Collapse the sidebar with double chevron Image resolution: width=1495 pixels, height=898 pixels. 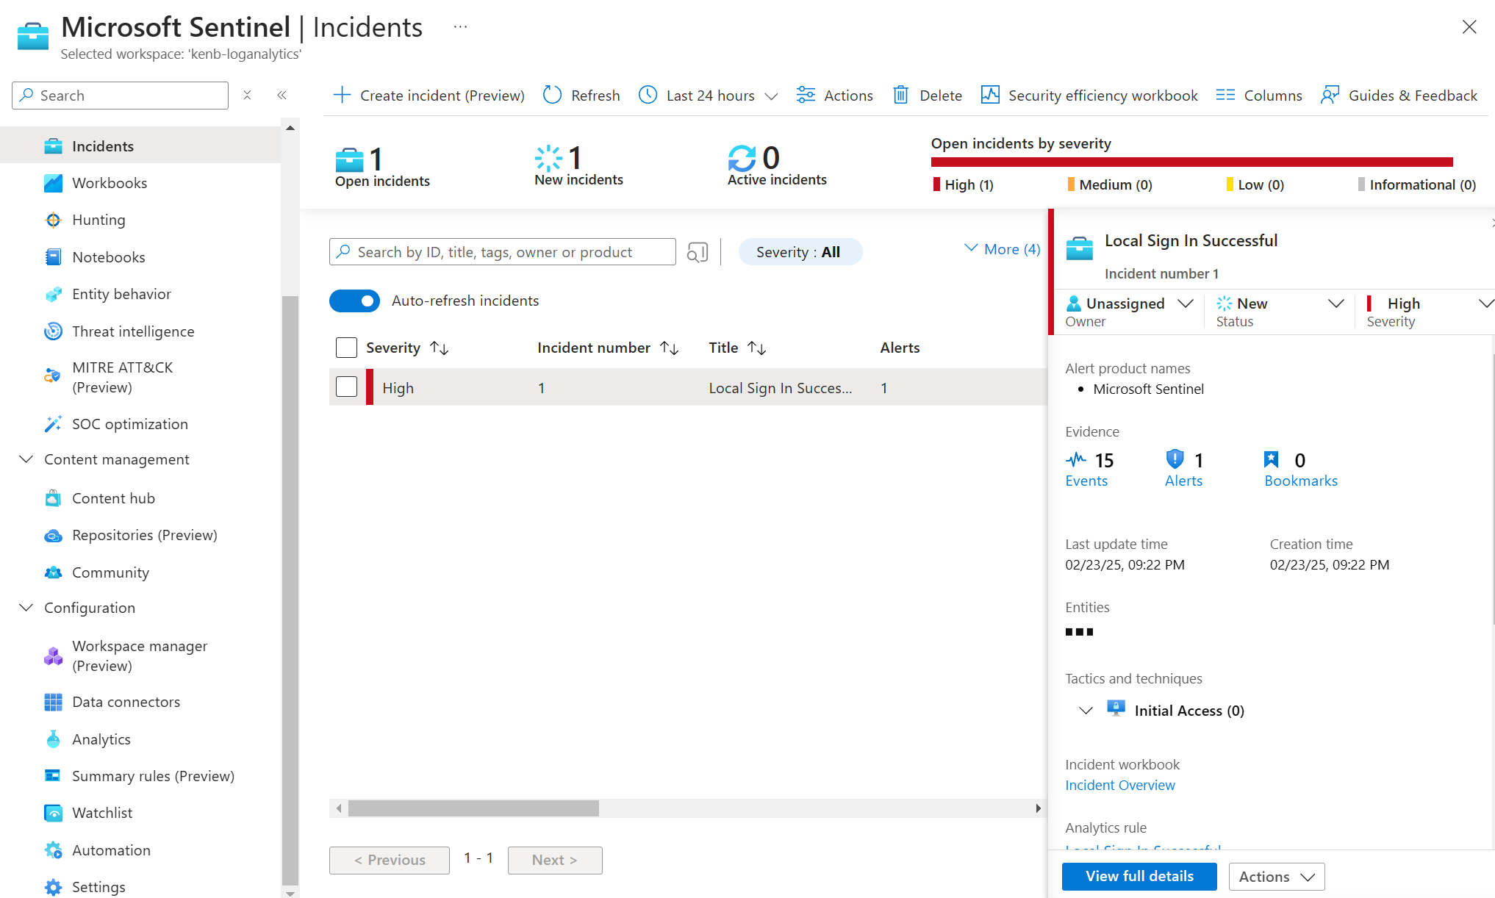282,95
